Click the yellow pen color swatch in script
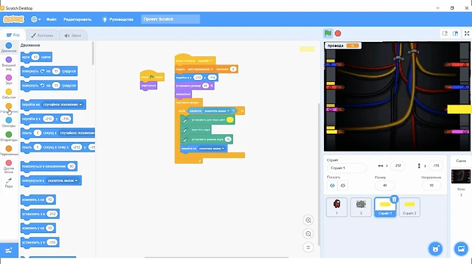Viewport: 472px width, 264px height. point(230,119)
